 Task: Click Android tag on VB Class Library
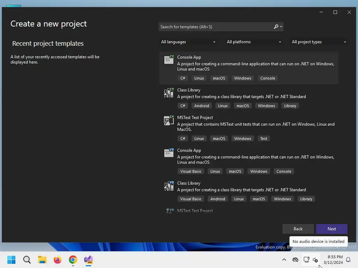click(x=217, y=199)
